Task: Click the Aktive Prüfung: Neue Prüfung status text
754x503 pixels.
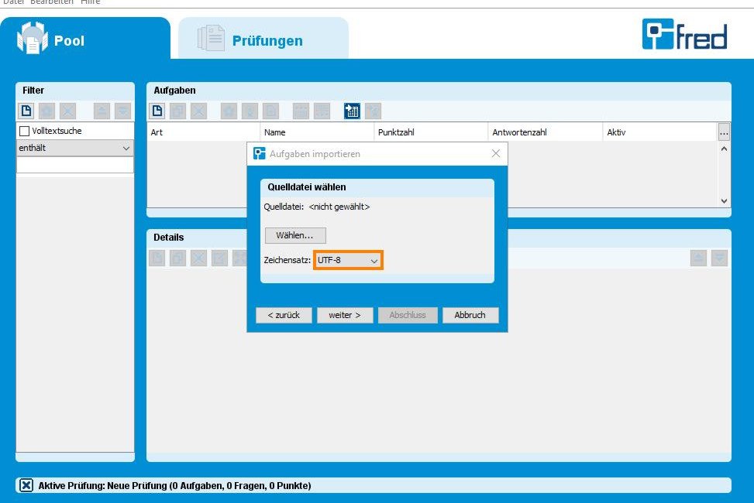Action: (x=174, y=486)
